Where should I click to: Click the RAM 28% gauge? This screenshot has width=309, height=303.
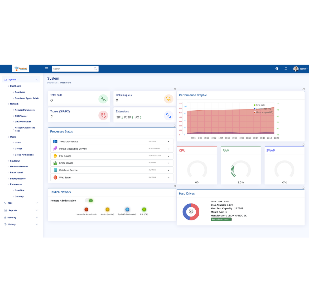(x=241, y=170)
